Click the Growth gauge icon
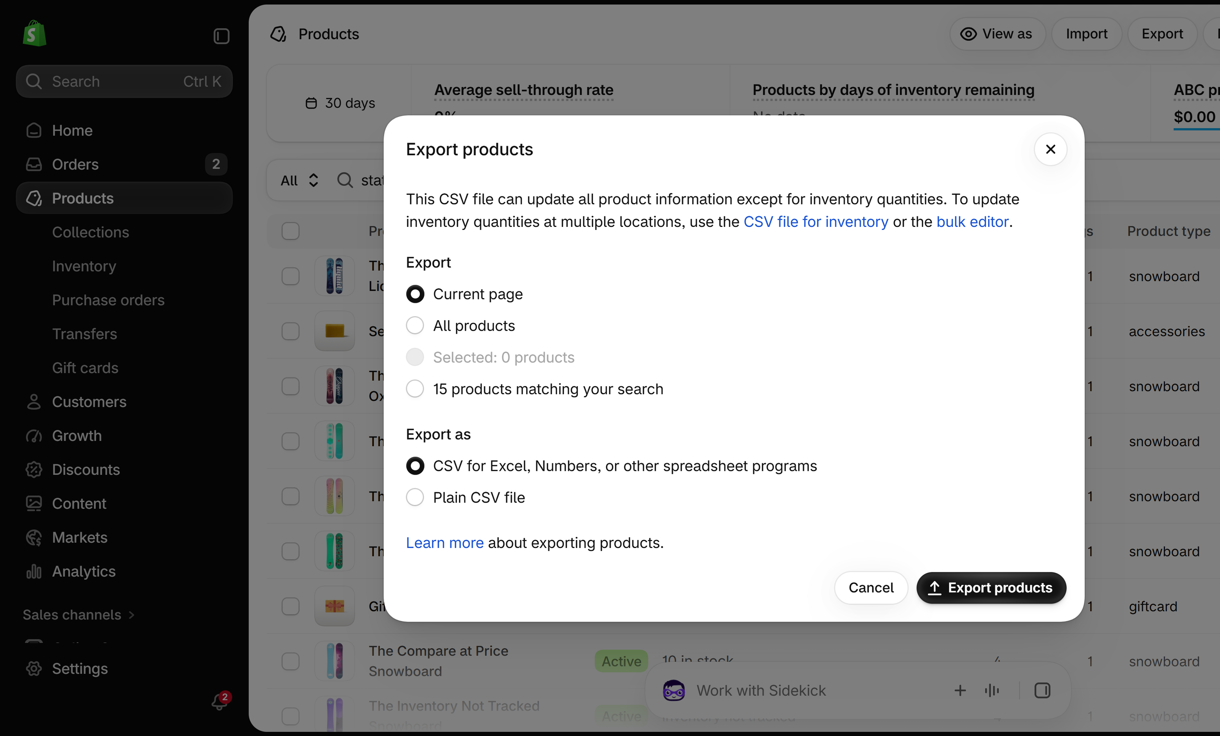 tap(34, 435)
